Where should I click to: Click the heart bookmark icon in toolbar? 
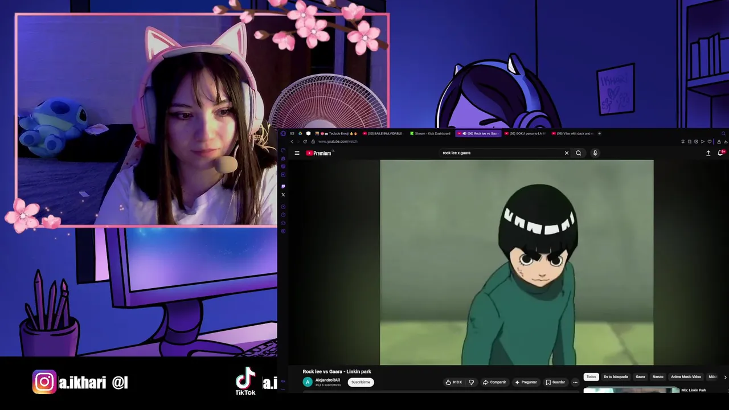[x=710, y=141]
